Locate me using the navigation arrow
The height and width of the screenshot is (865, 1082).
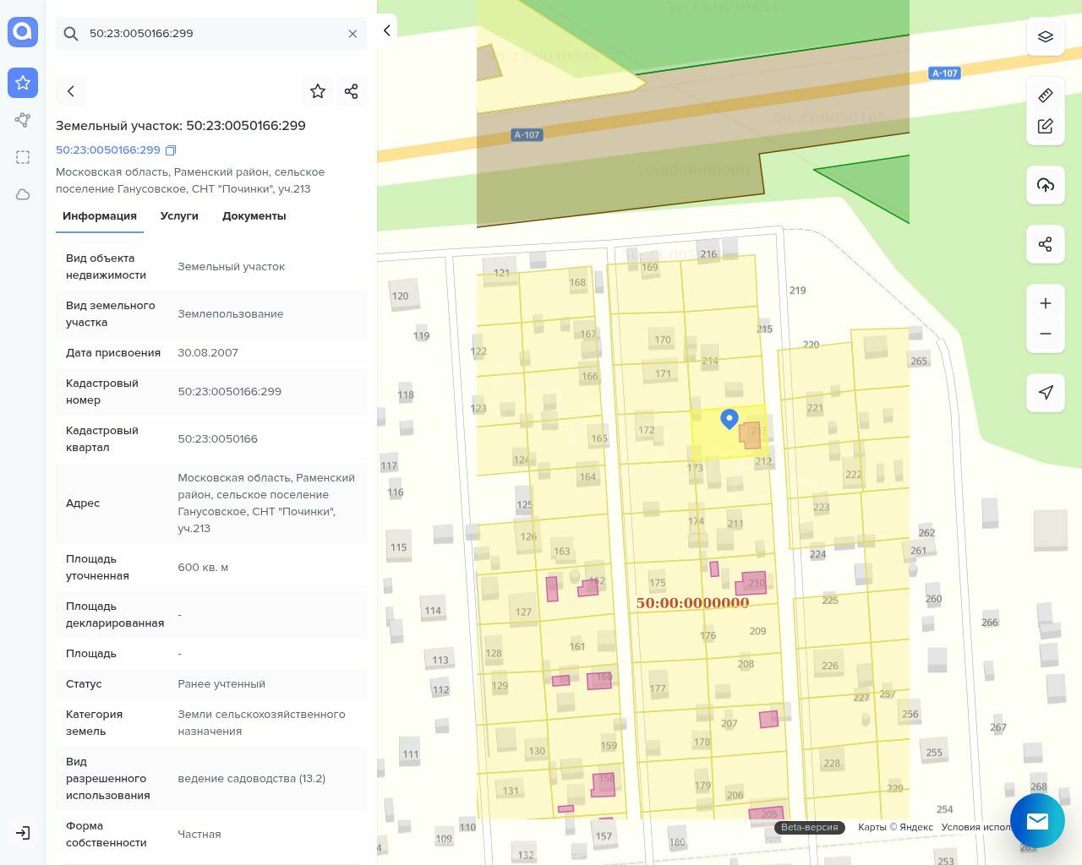(1046, 392)
